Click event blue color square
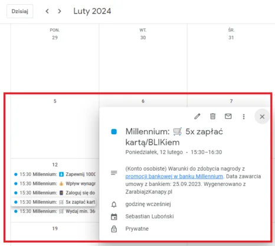The width and height of the screenshot is (275, 246). [114, 132]
